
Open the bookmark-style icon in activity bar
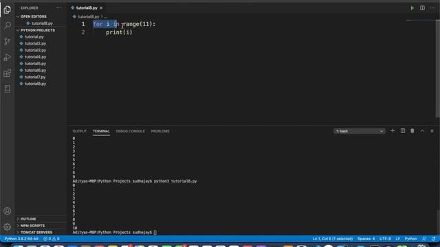pyautogui.click(x=8, y=89)
